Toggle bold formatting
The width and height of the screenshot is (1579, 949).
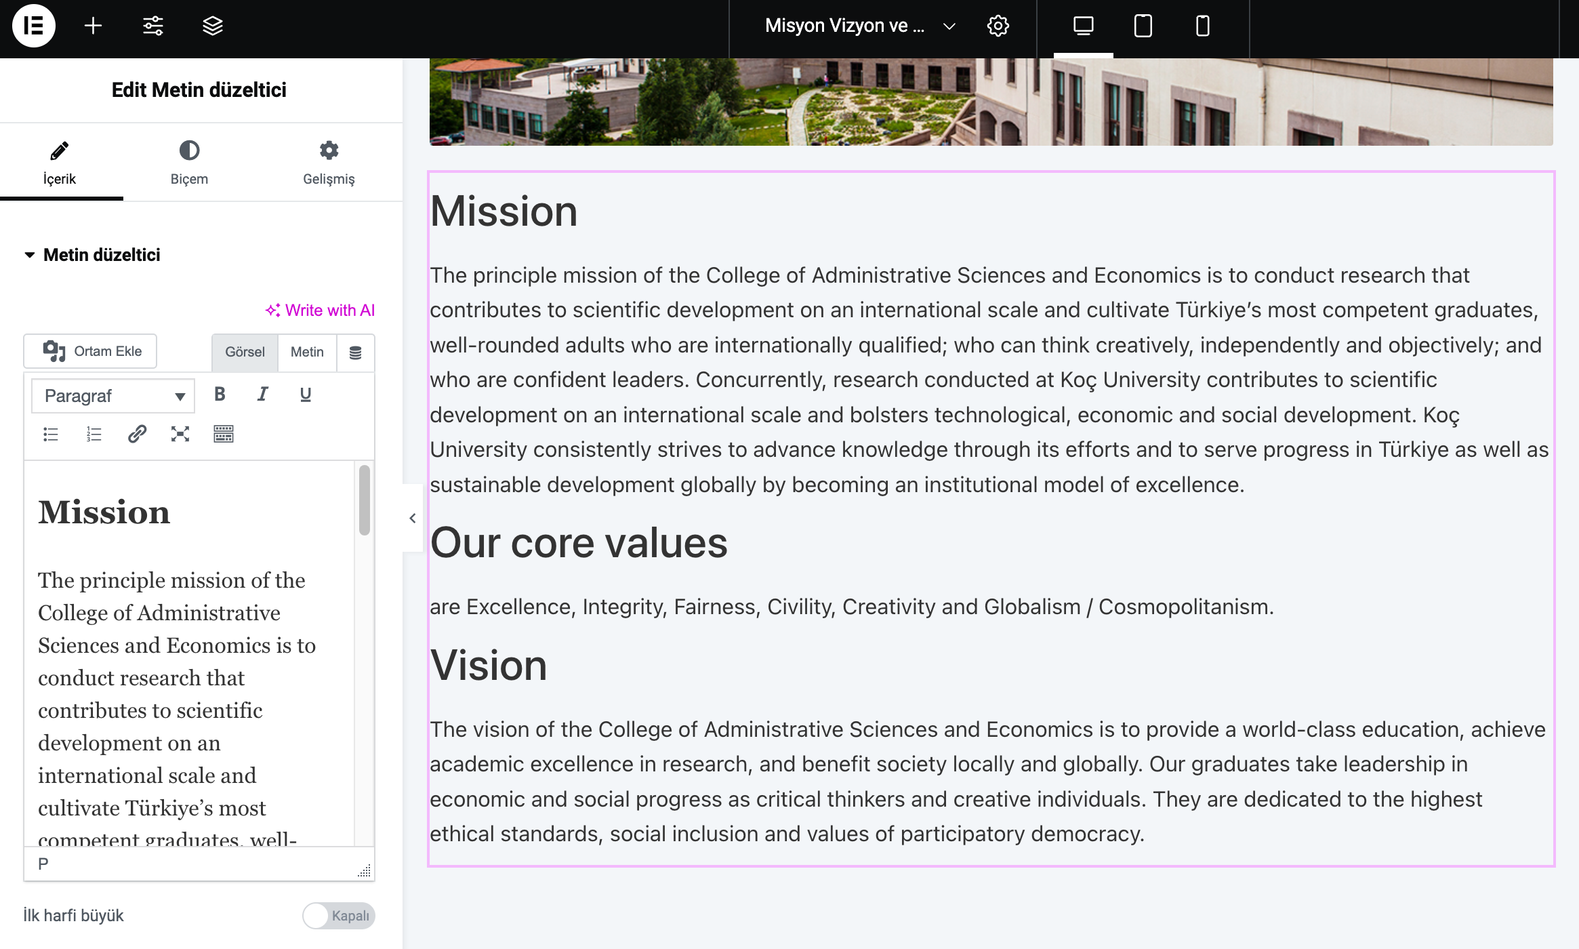220,395
